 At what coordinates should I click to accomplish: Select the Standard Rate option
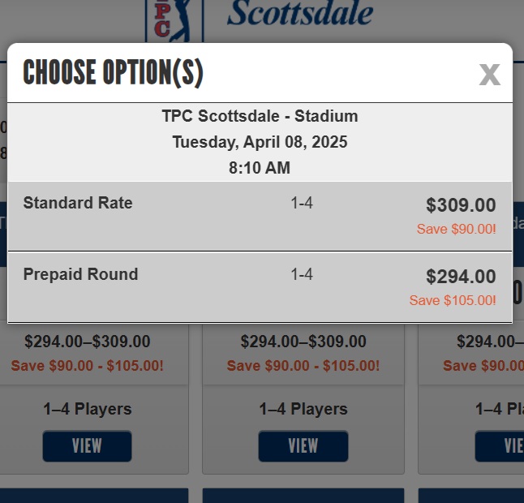pos(260,217)
